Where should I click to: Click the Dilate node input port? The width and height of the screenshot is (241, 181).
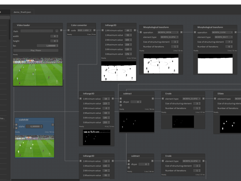click(214, 98)
